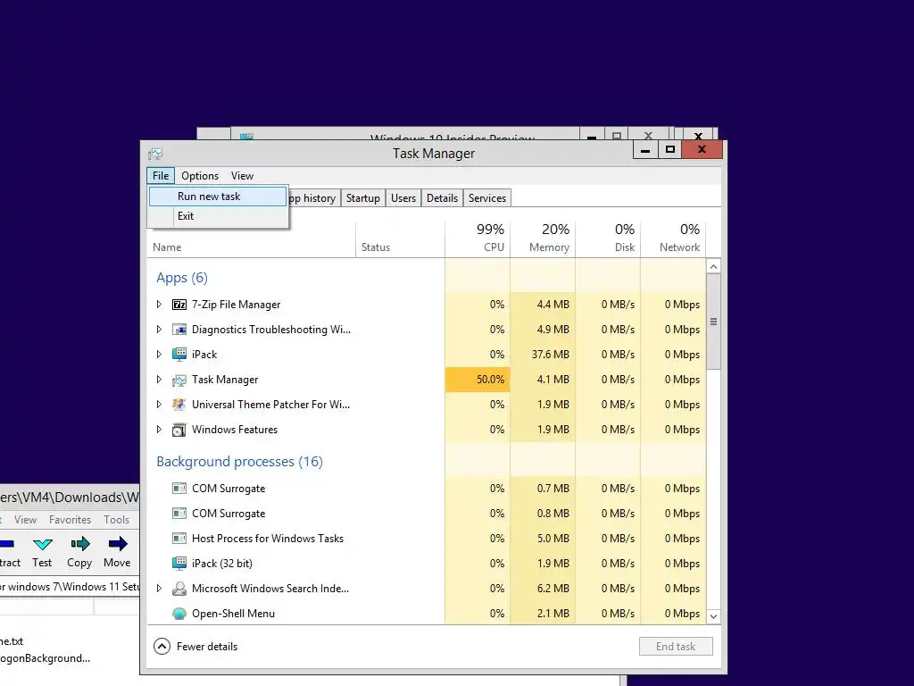
Task: Click the vertical scrollbar thumb
Action: pos(713,322)
